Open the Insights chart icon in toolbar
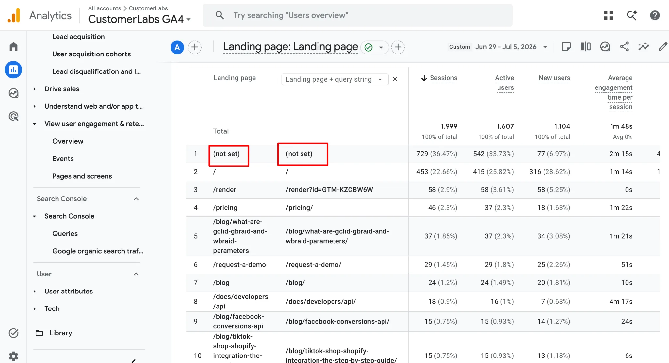Screen dimensions: 669x363 click(x=605, y=47)
